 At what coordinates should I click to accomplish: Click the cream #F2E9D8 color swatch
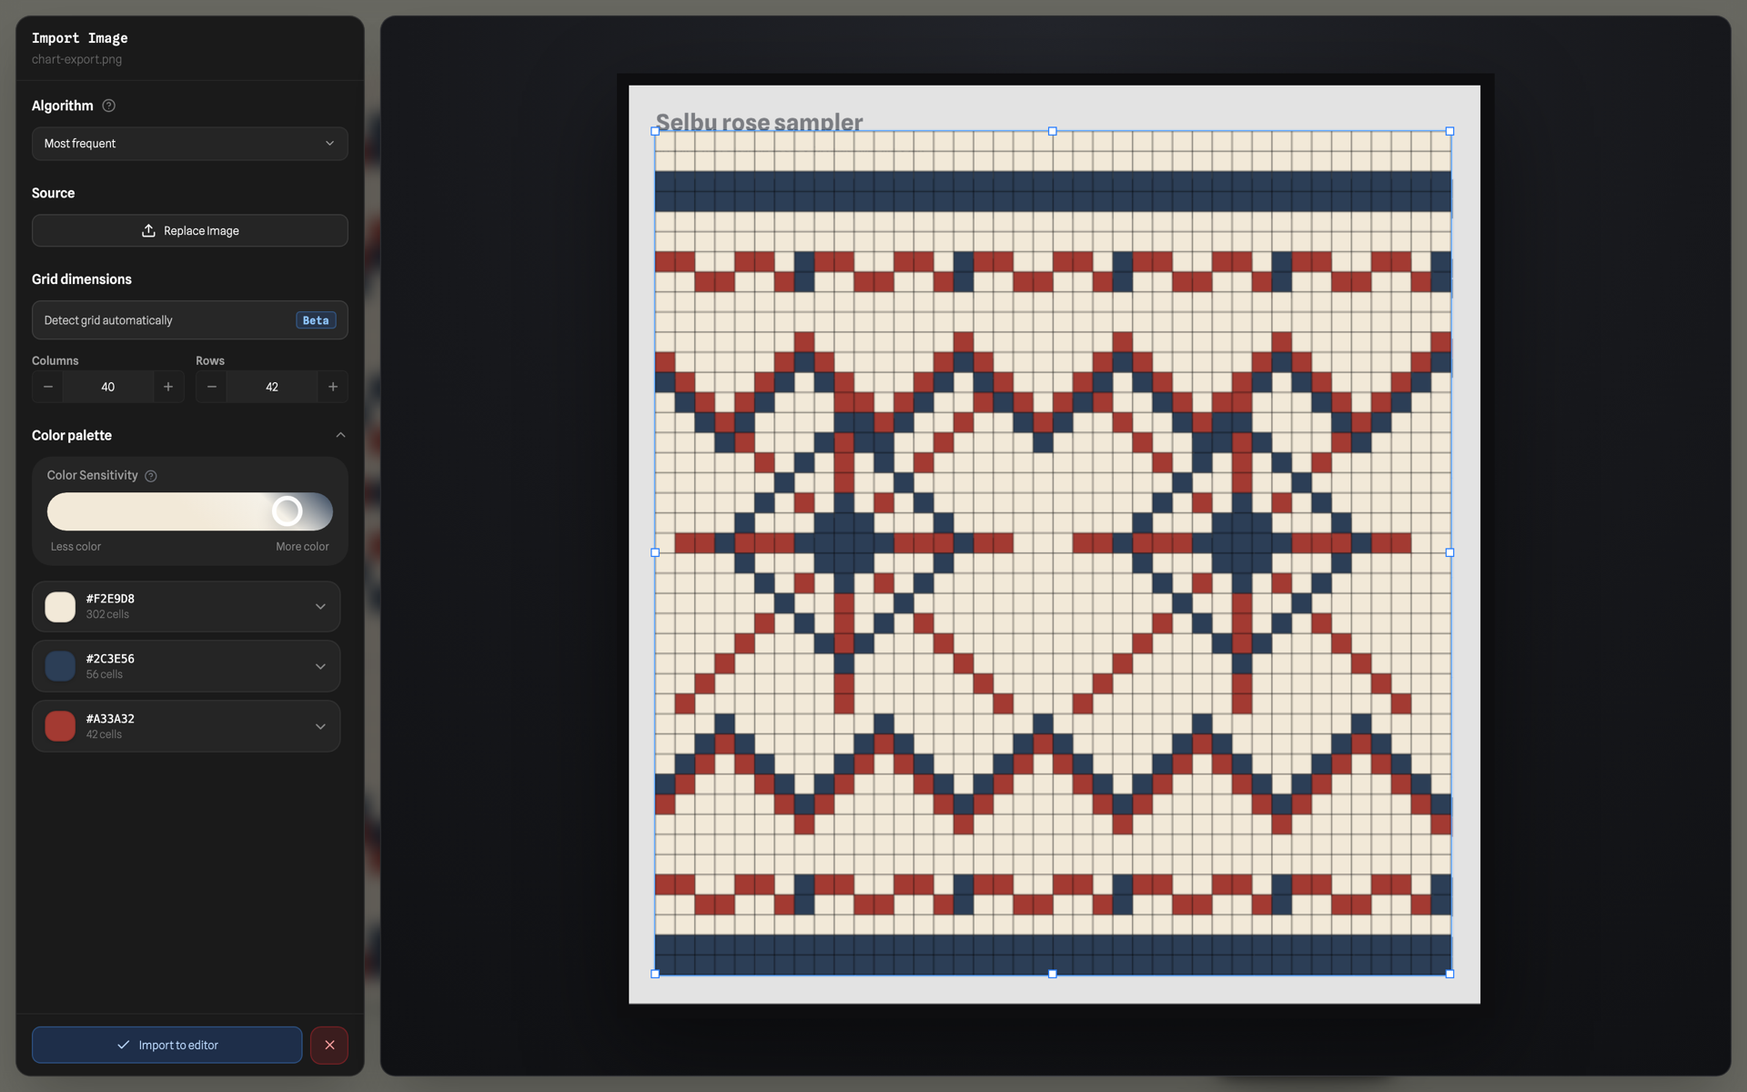click(x=60, y=607)
